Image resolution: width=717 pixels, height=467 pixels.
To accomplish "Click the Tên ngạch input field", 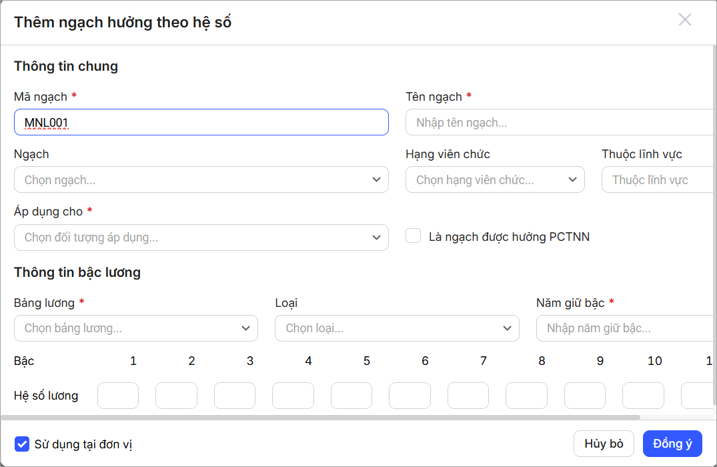I will 560,123.
